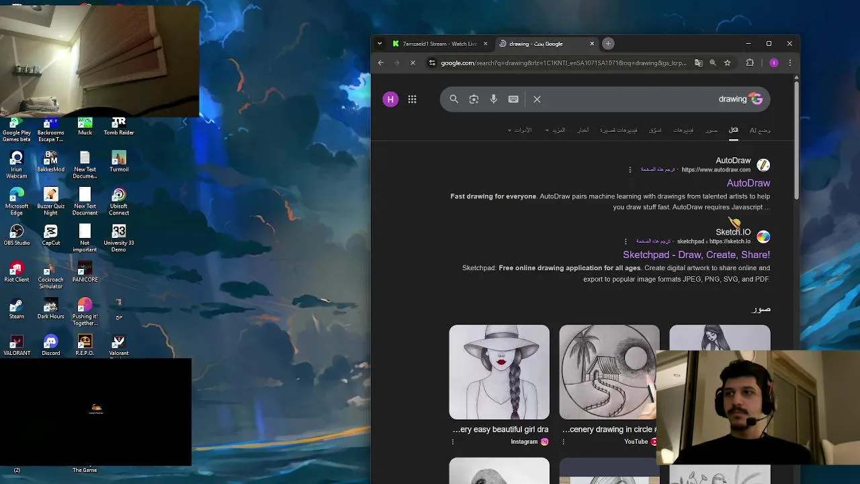Open Chrome profile avatar in toolbar
The width and height of the screenshot is (860, 484).
(x=774, y=63)
